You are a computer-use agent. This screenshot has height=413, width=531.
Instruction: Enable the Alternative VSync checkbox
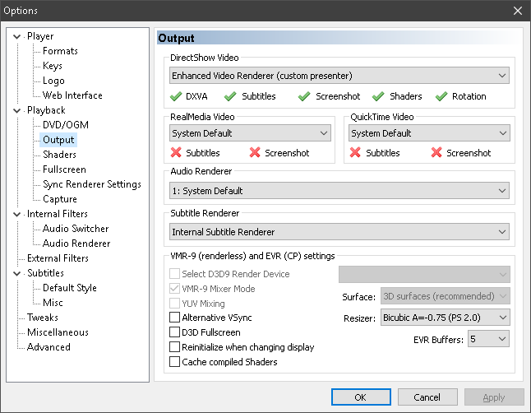coord(174,317)
